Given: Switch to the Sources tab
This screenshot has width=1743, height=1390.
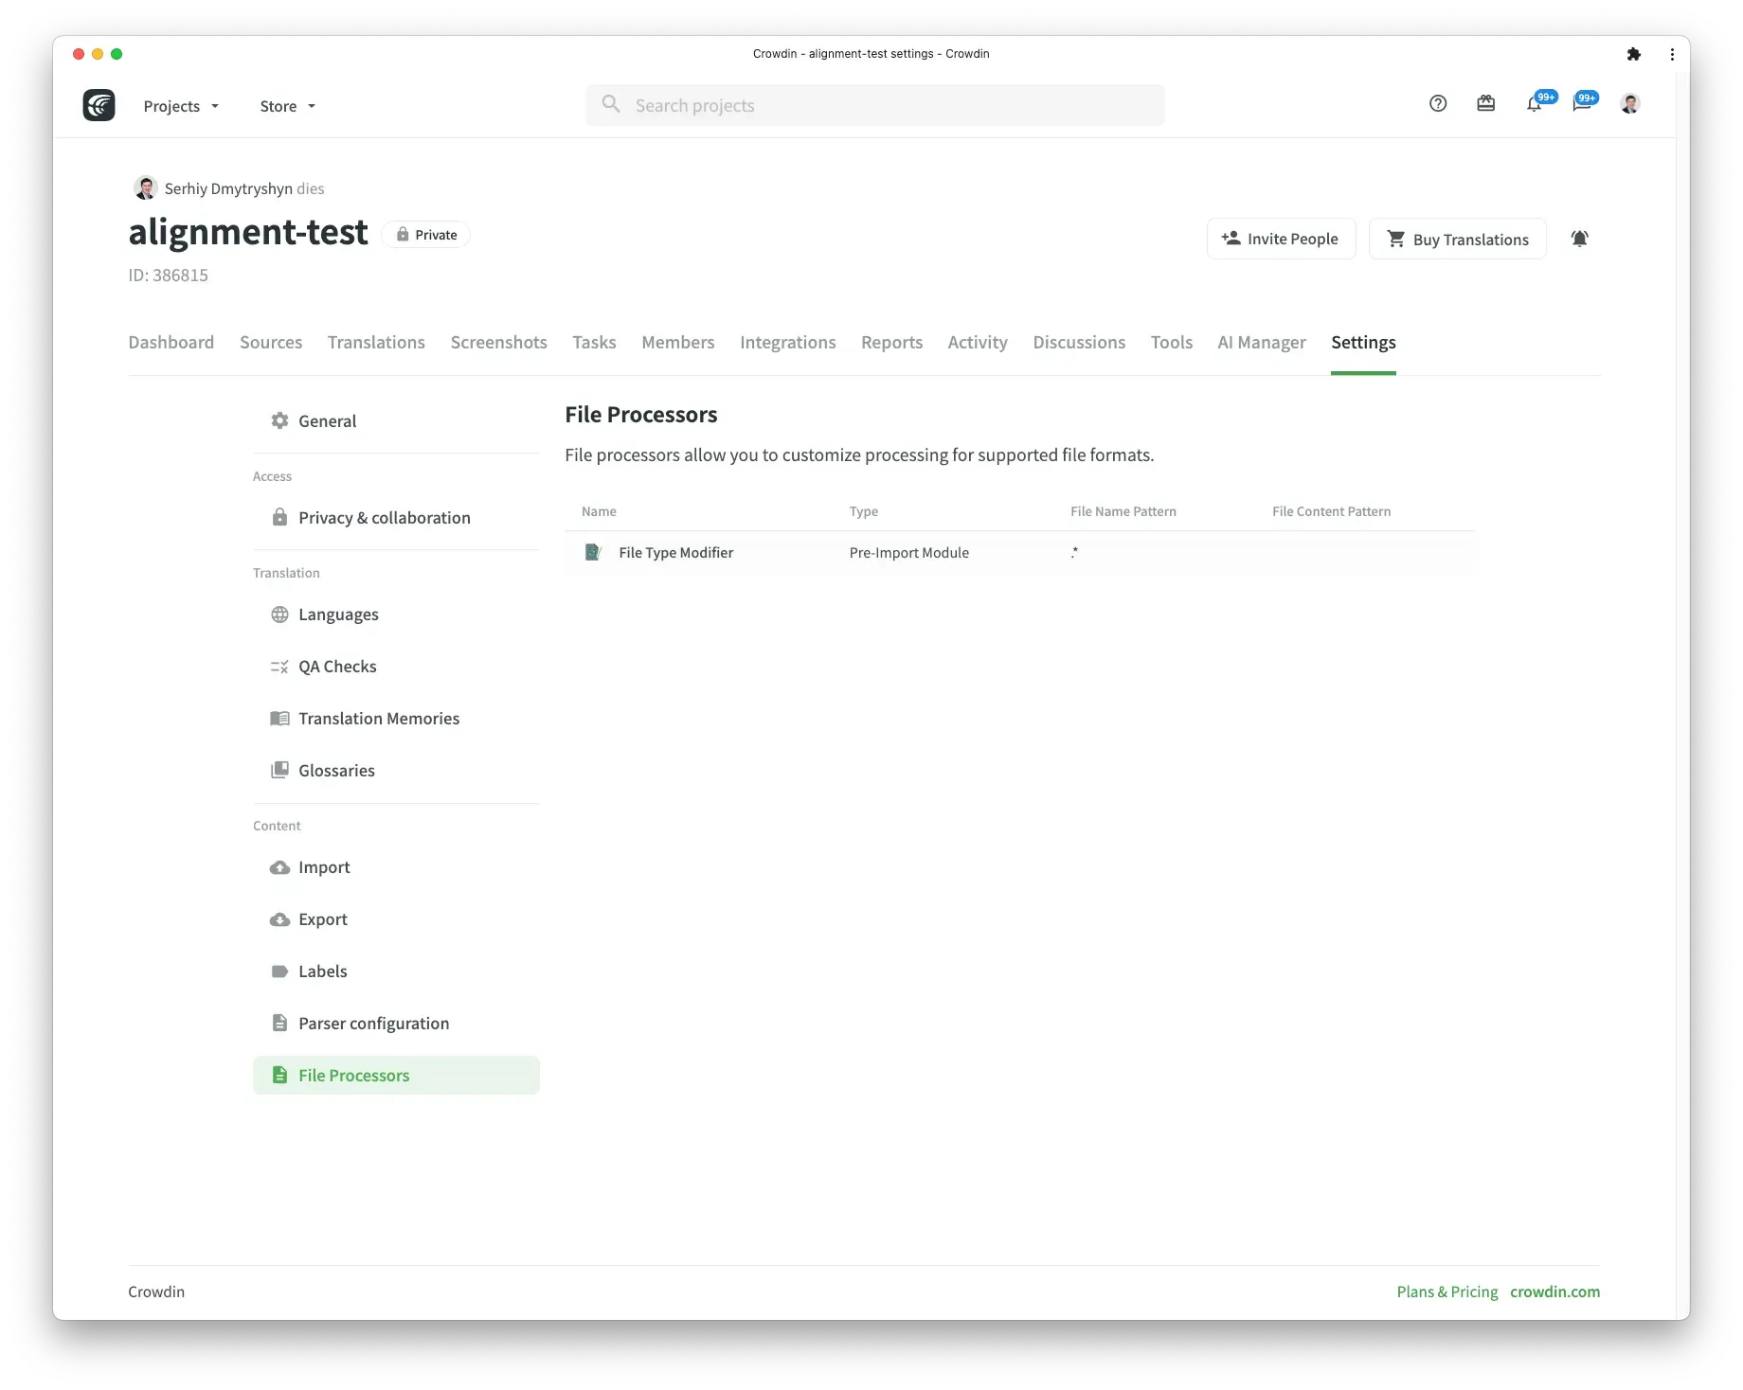Looking at the screenshot, I should pyautogui.click(x=271, y=342).
